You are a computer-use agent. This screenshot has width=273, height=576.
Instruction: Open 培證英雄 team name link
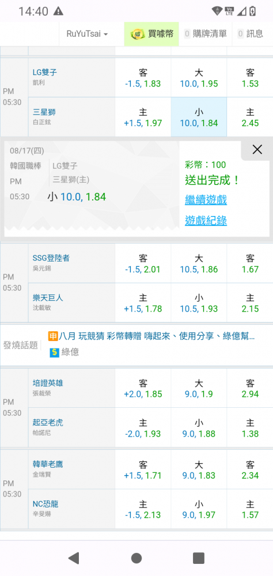coord(48,384)
